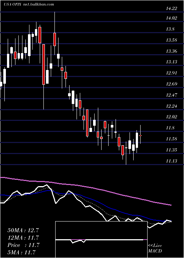Click the 12MA : 11.7 readout

pyautogui.click(x=23, y=238)
